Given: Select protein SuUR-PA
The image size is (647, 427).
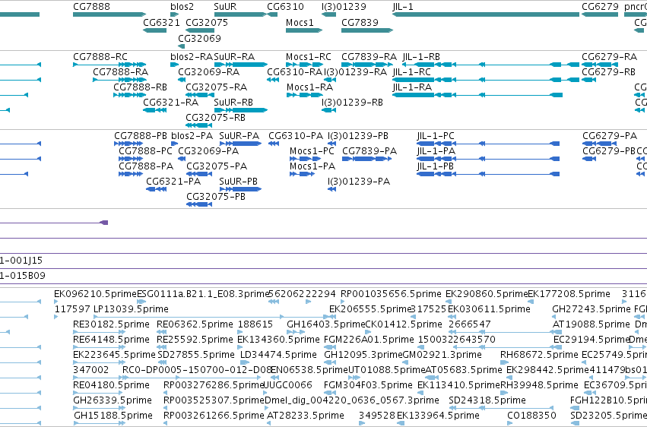Looking at the screenshot, I should tap(240, 144).
